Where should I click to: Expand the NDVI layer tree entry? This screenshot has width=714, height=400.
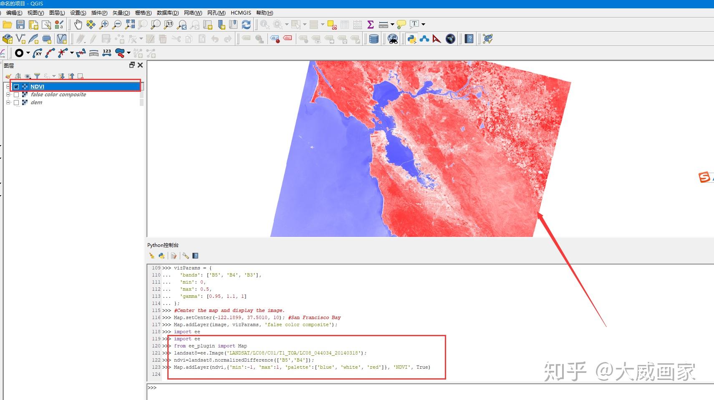(8, 87)
